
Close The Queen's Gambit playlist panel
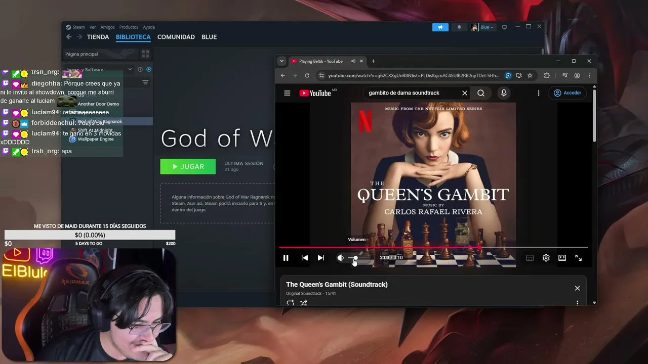(x=577, y=288)
